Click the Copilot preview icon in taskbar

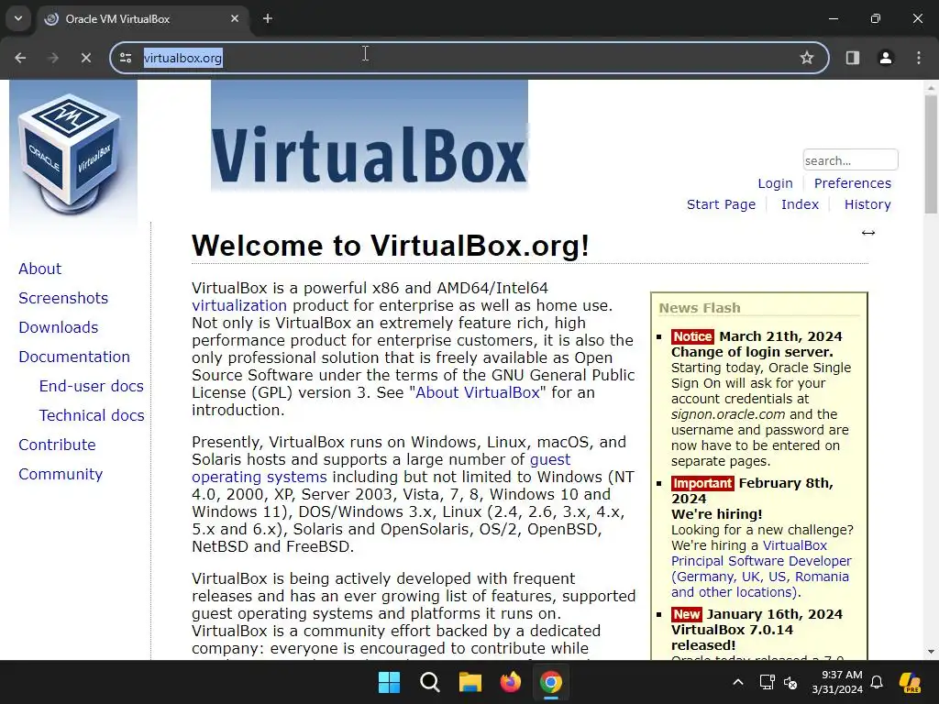910,682
